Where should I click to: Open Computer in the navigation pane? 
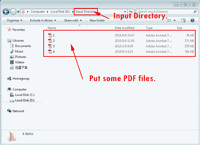point(20,89)
